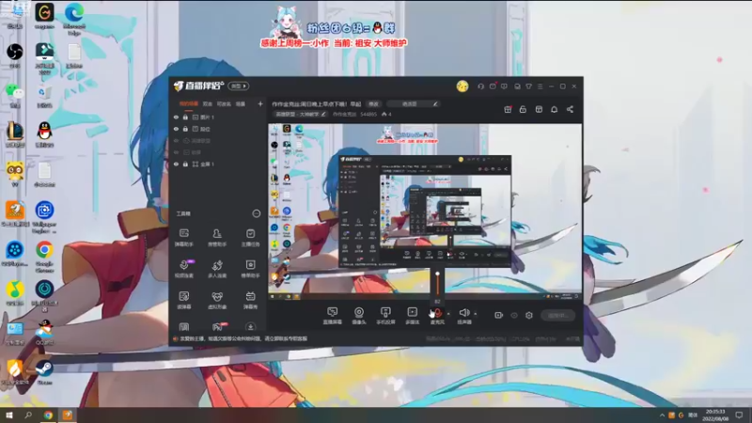Expand the microphone device arrow
This screenshot has height=423, width=752.
[448, 314]
